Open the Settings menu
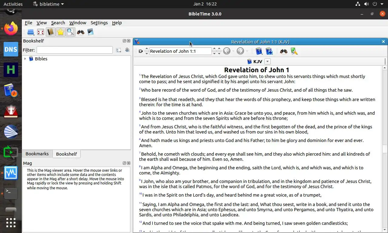The image size is (388, 233). click(99, 23)
